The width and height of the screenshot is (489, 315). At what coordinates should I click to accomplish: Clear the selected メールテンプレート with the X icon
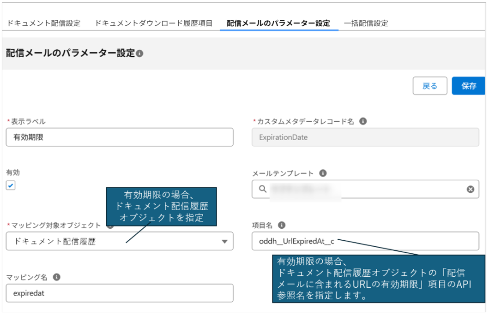tap(470, 189)
